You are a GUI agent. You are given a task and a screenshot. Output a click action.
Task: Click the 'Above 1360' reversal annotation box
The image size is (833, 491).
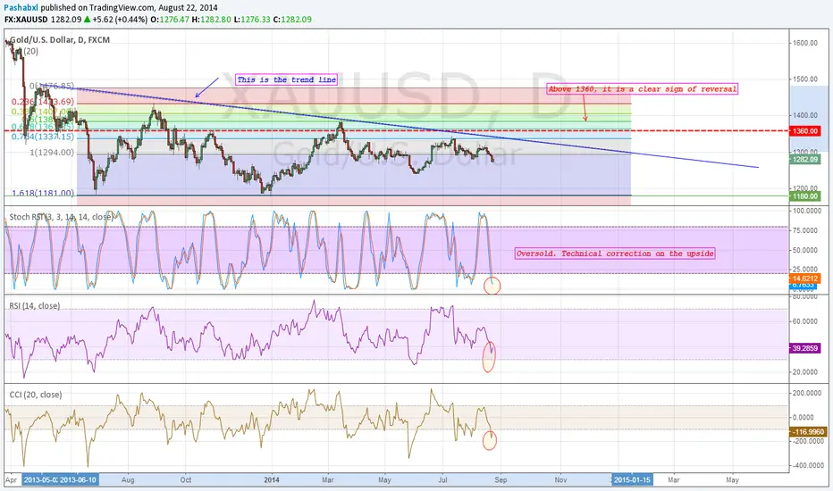coord(643,88)
